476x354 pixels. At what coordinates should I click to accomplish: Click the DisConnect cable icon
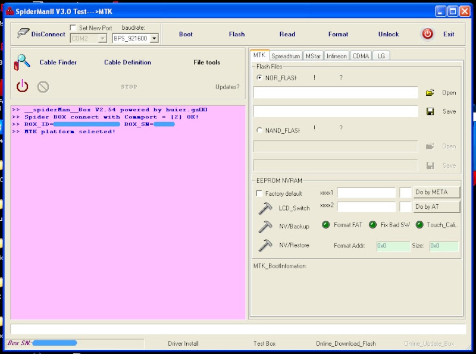tap(23, 33)
